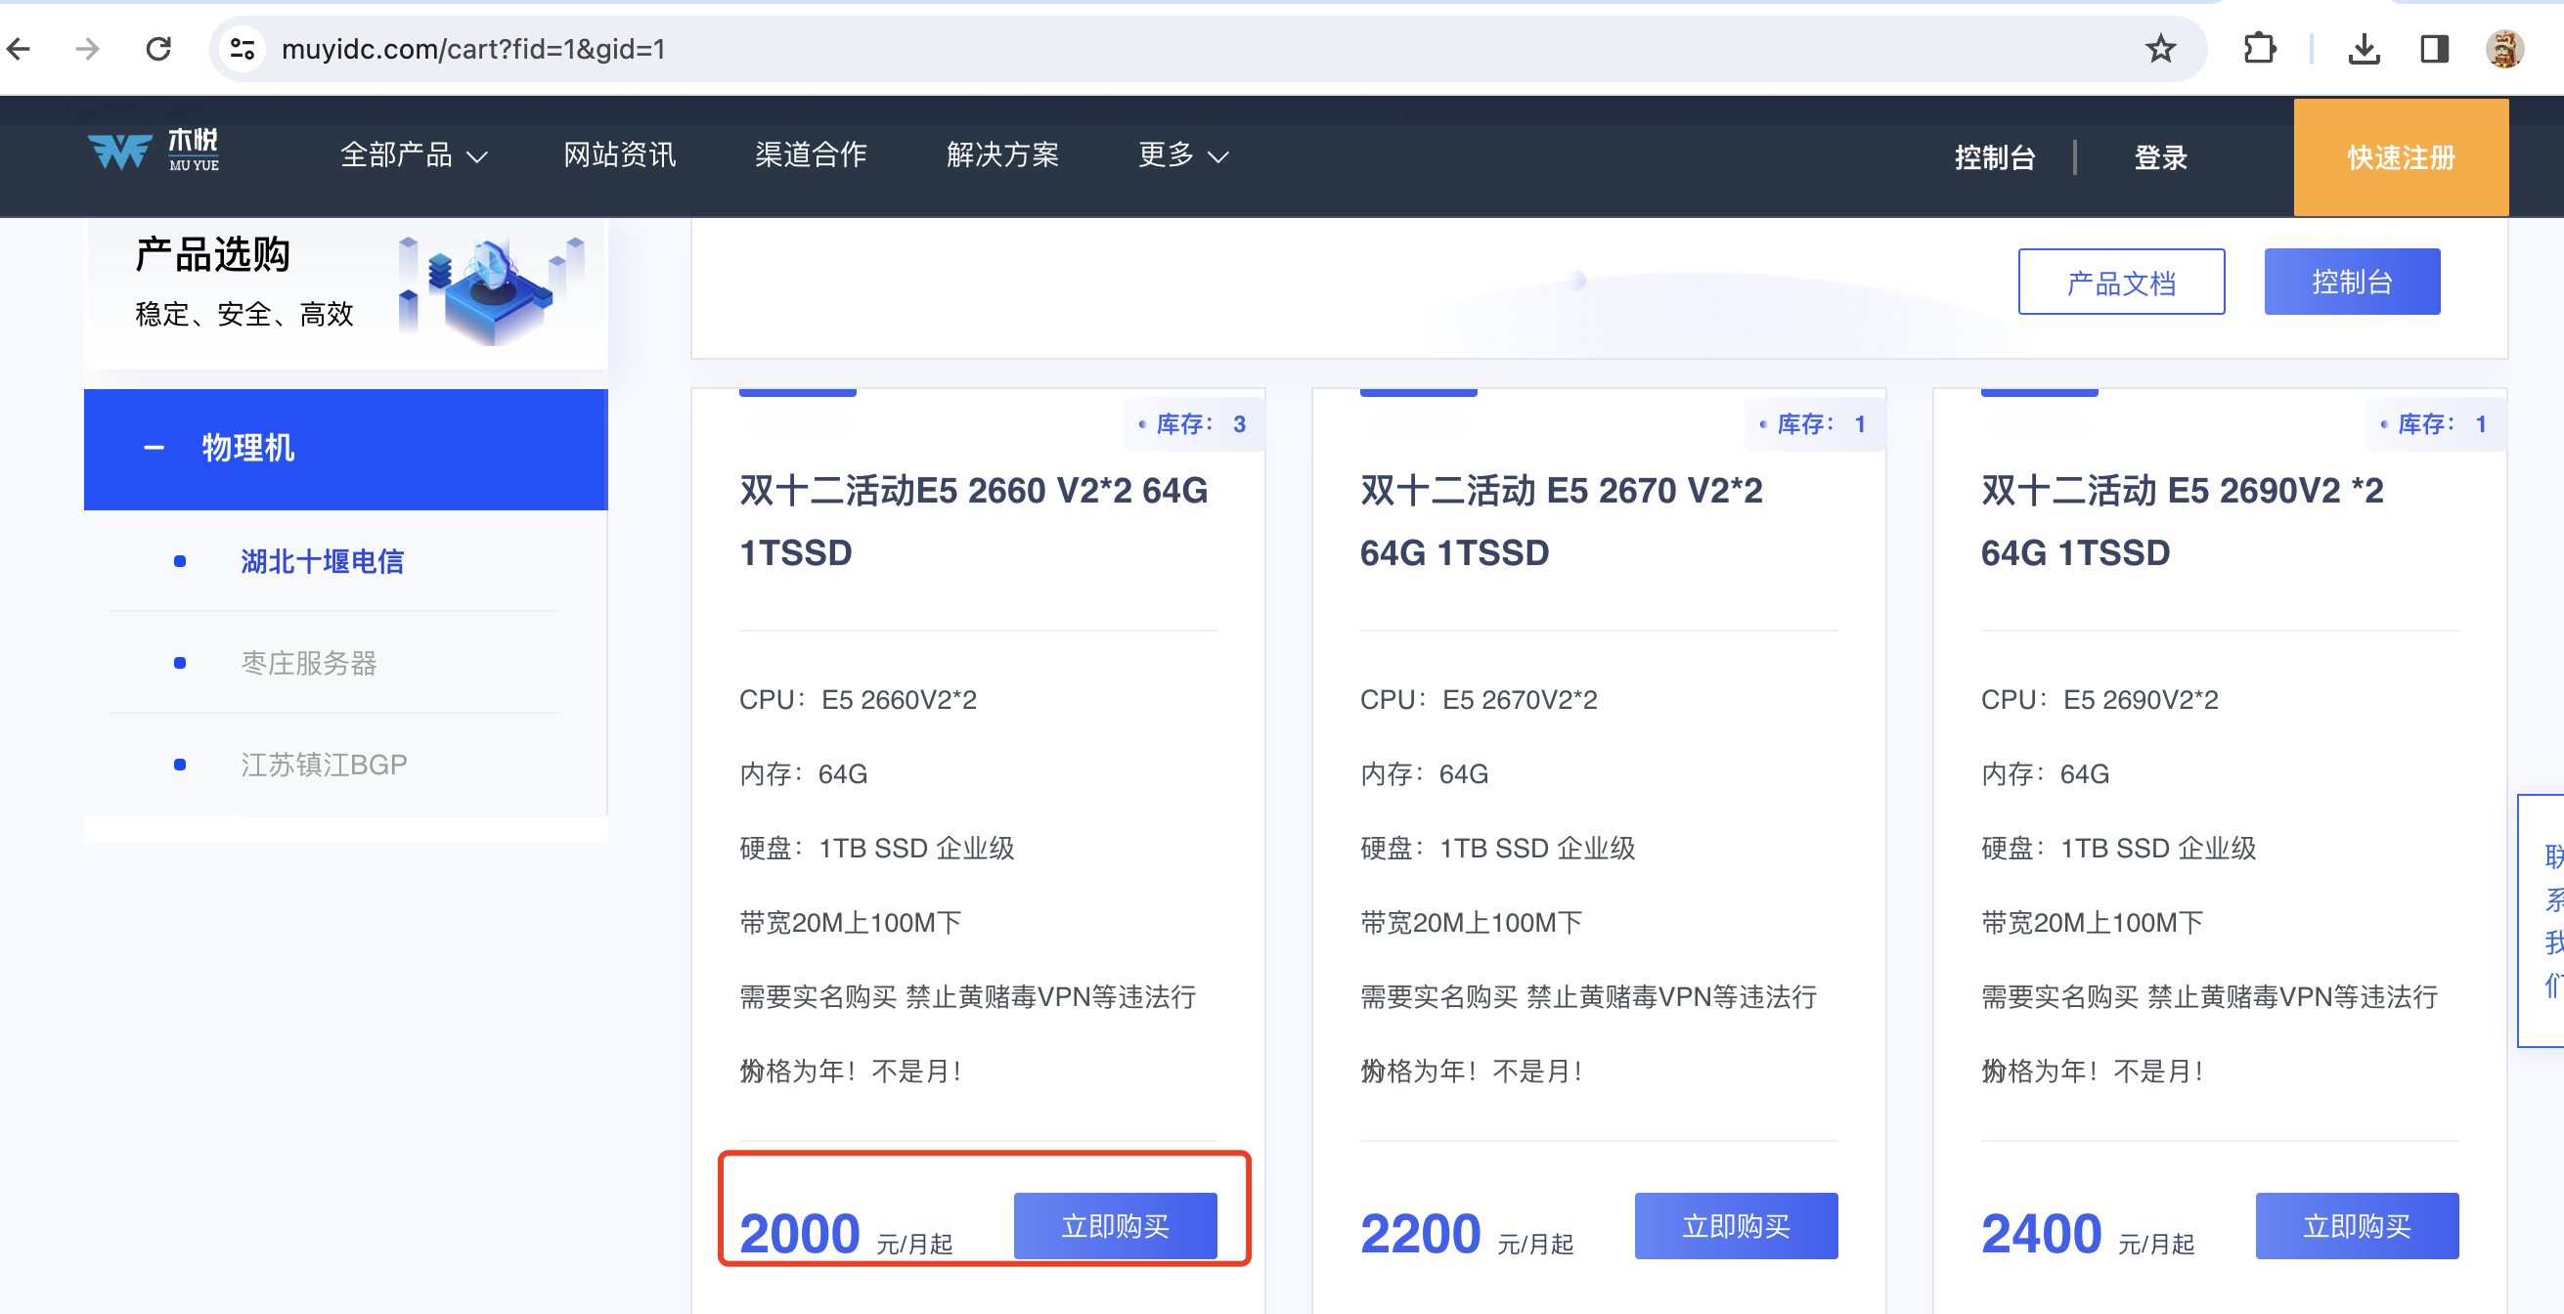Click the Mu Yue logo
Viewport: 2564px width, 1314px height.
tap(155, 152)
